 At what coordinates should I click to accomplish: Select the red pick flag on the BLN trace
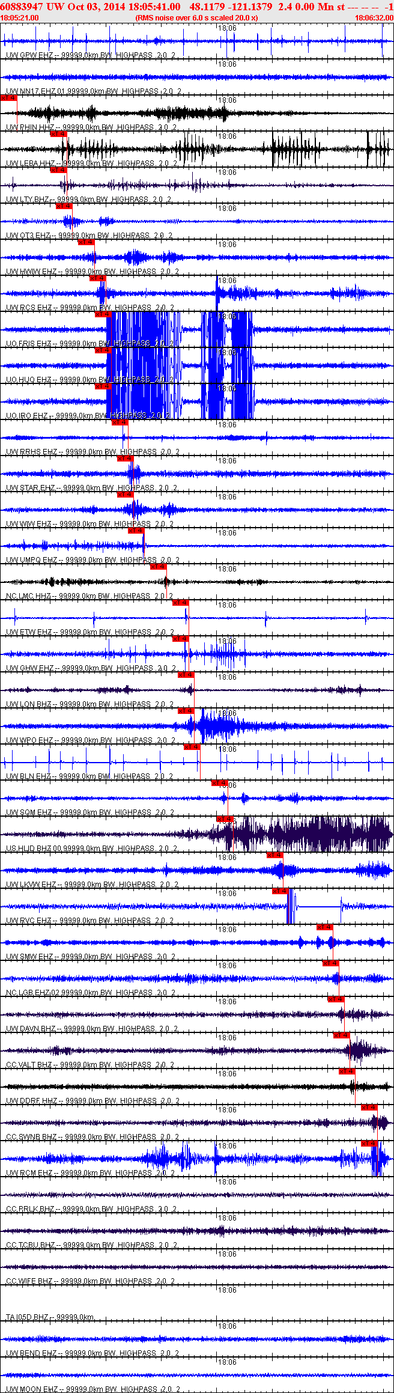point(192,746)
